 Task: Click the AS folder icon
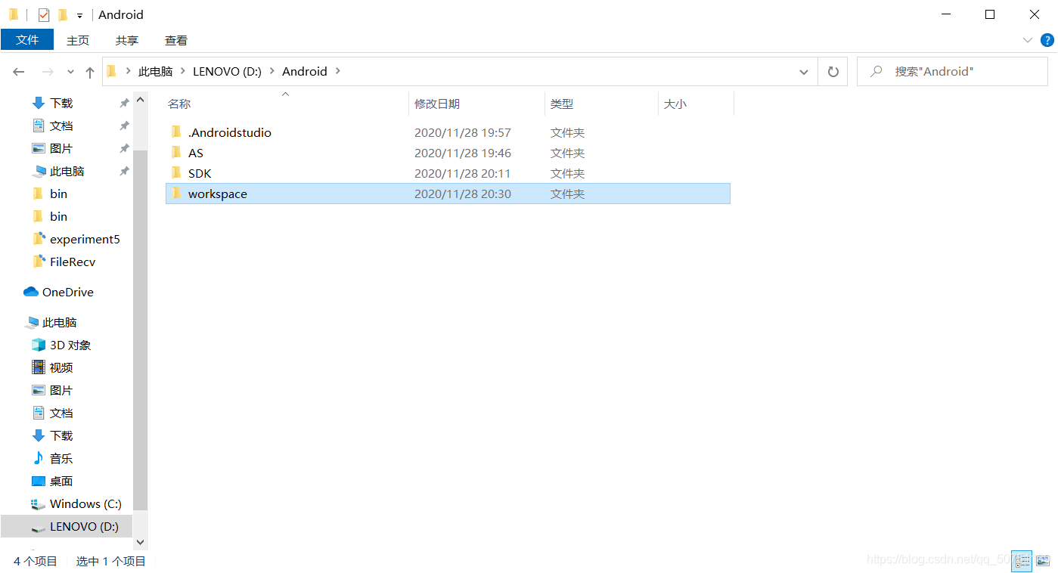pos(176,153)
